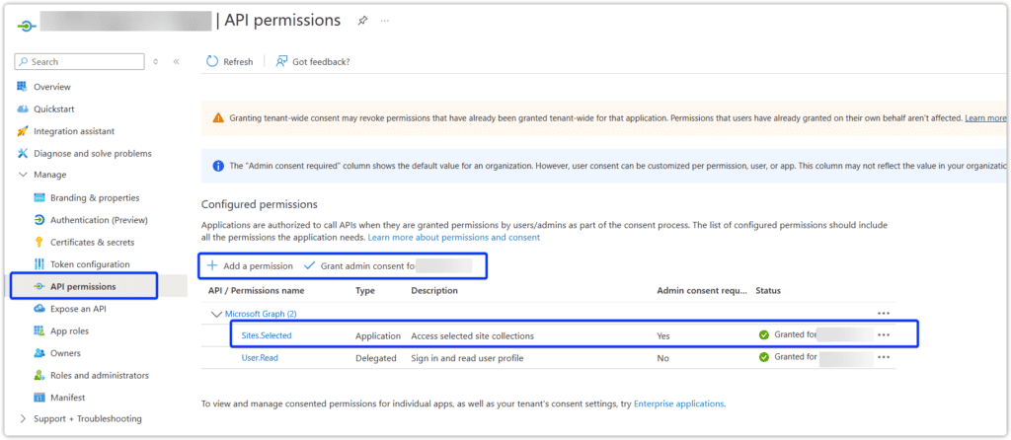This screenshot has height=440, width=1011.
Task: Collapse the sidebar with double chevron
Action: tap(176, 61)
